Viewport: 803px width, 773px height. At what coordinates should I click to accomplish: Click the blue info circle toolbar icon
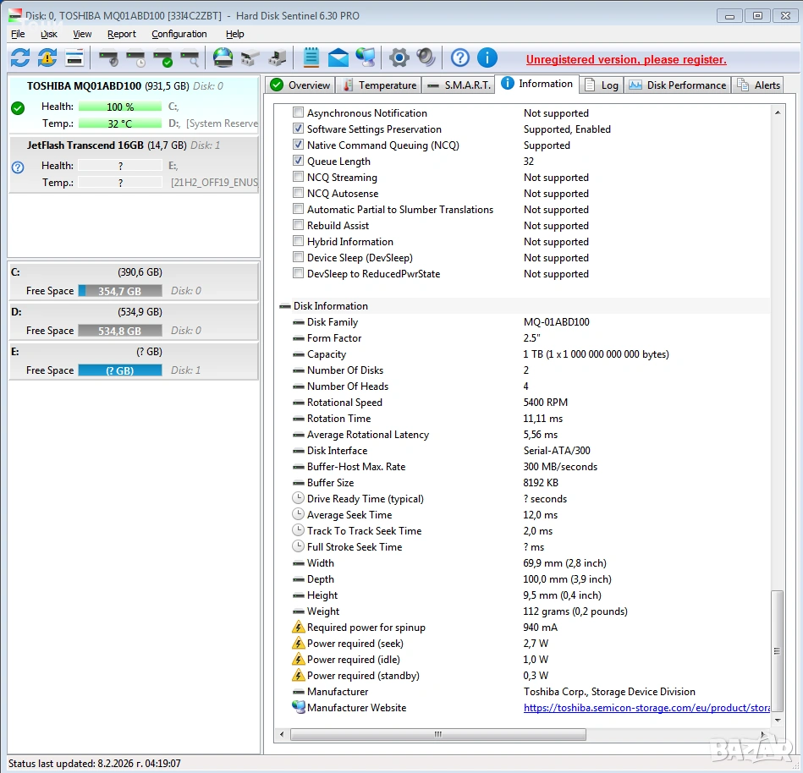coord(487,58)
